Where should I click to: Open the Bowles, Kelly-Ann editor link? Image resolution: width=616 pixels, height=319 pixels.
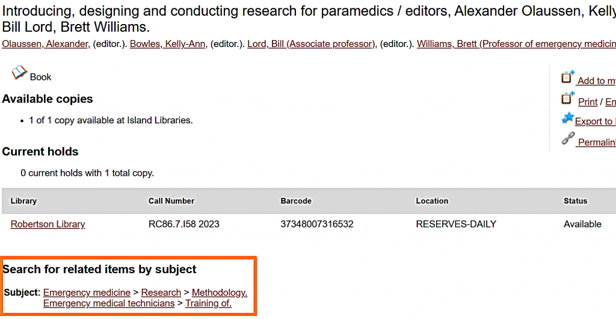click(x=167, y=44)
